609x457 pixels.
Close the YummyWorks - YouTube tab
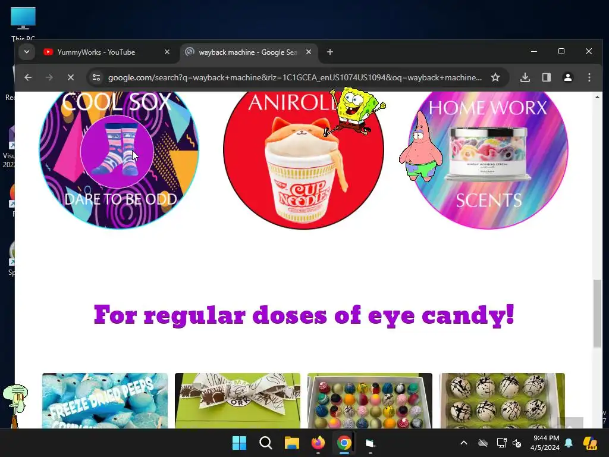click(x=167, y=52)
